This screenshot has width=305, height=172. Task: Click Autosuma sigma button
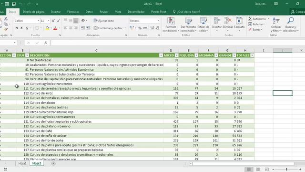pos(257,19)
